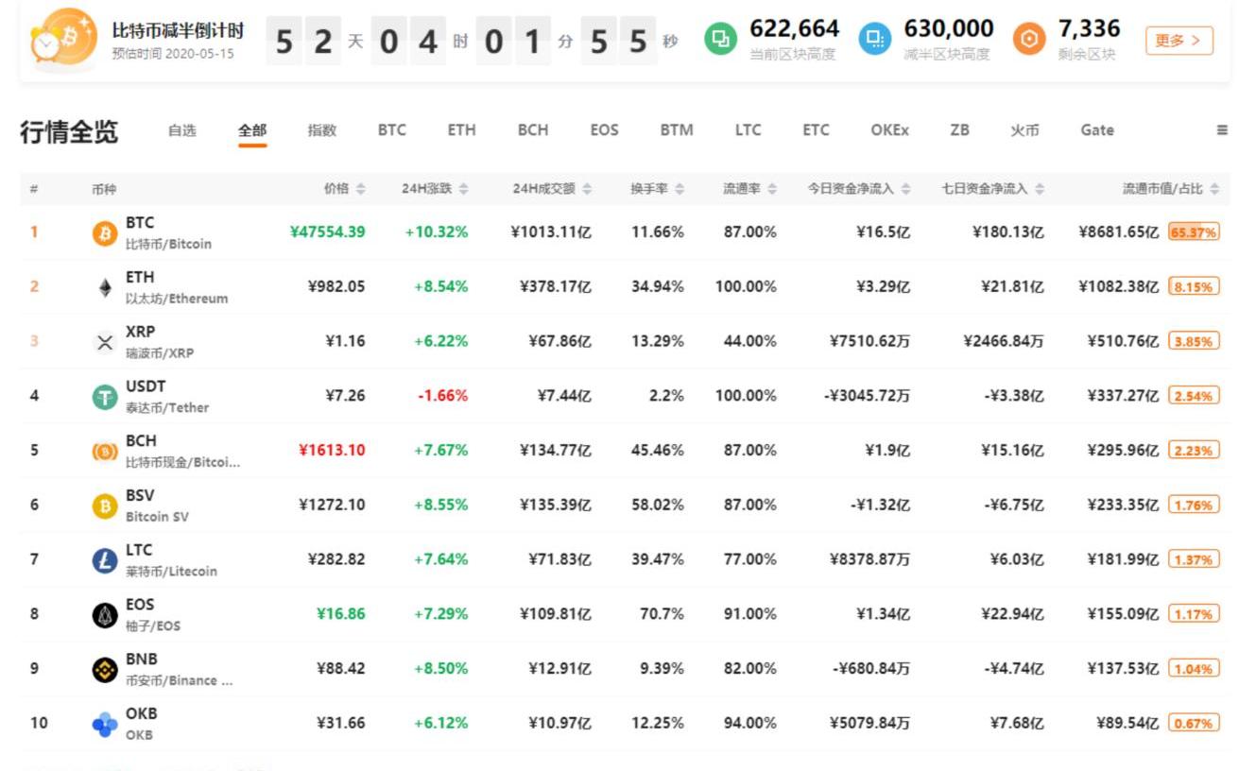Click the 更多 button
1239x771 pixels.
[x=1179, y=41]
